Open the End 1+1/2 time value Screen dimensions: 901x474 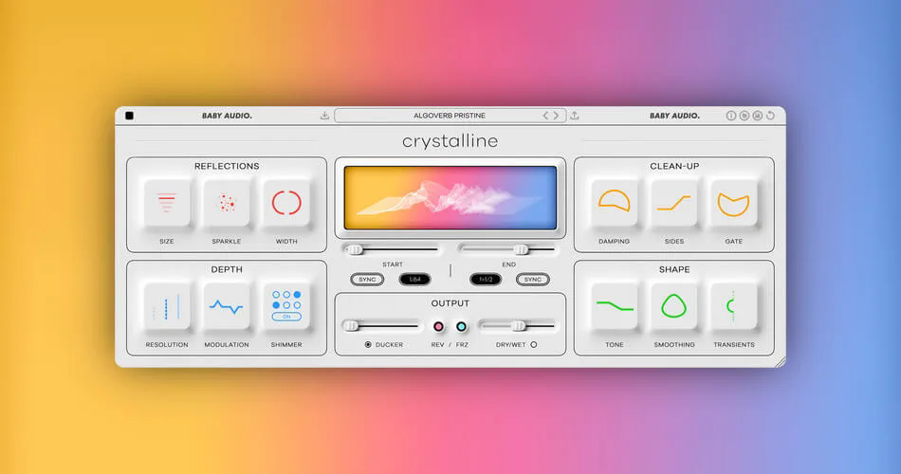pyautogui.click(x=486, y=280)
